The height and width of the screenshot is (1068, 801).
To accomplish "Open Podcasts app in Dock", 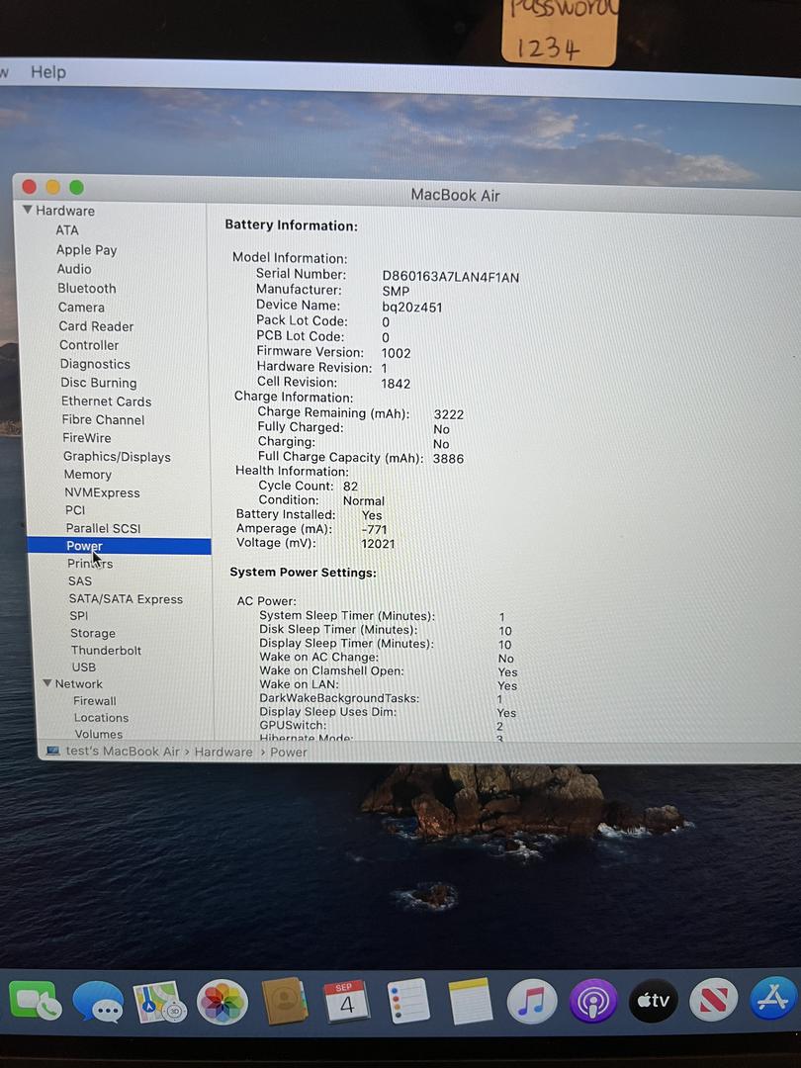I will pyautogui.click(x=593, y=1001).
